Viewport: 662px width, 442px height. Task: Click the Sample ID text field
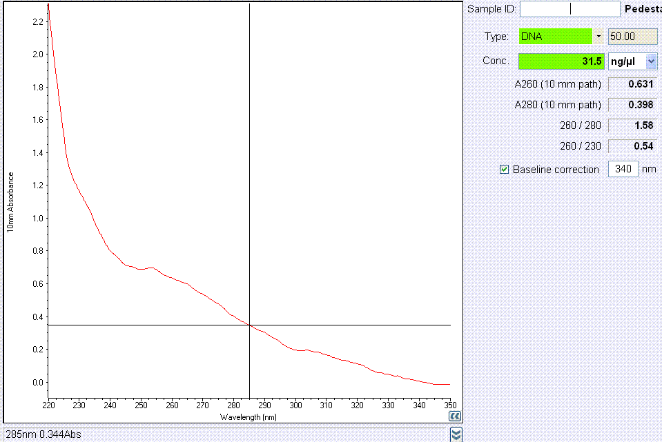tap(569, 9)
